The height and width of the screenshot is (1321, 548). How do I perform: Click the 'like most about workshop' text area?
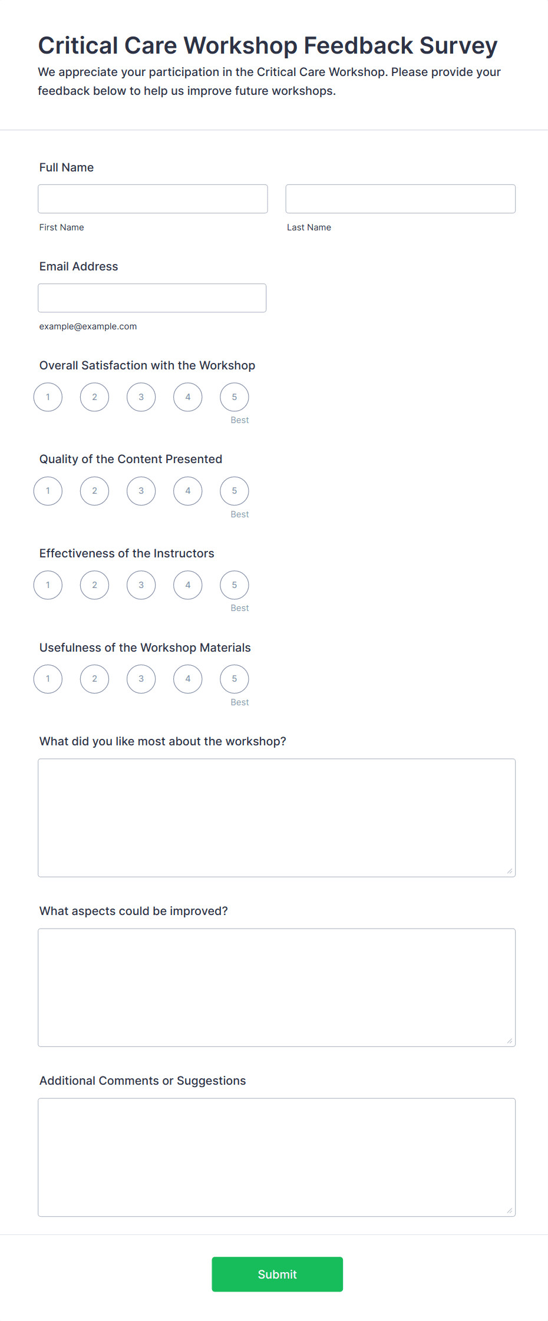pos(276,818)
